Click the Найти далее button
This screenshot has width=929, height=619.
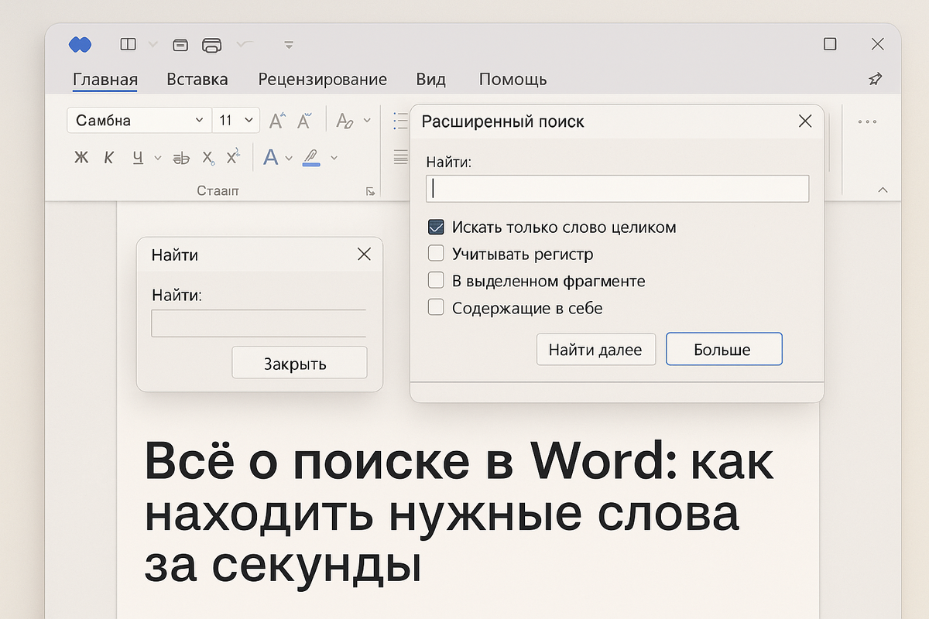point(596,350)
